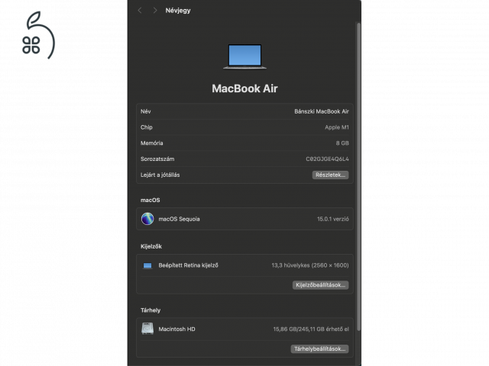489x366 pixels.
Task: Click the 15.0.1 verzió text
Action: tap(333, 219)
